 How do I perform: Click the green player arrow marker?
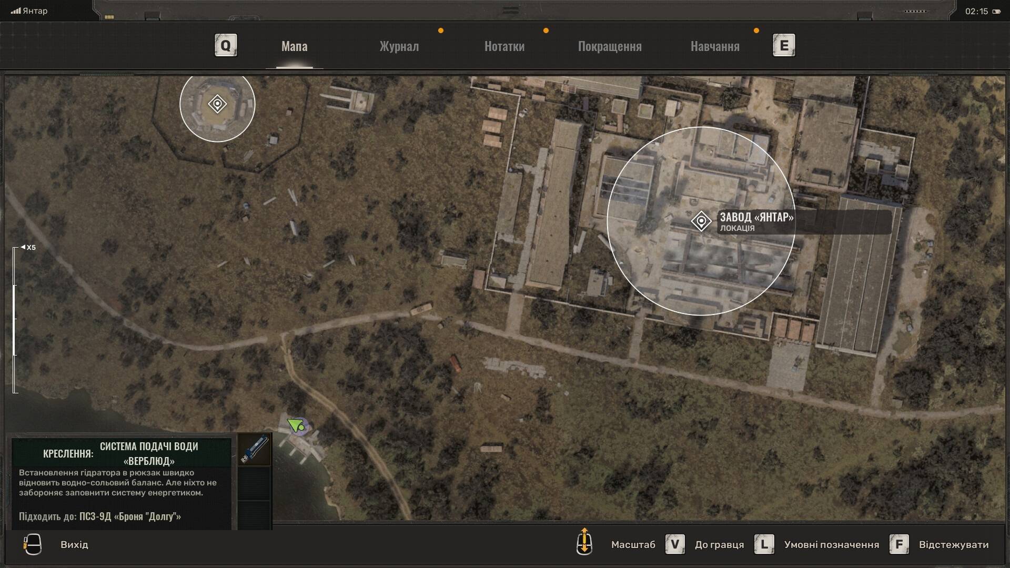pyautogui.click(x=296, y=424)
